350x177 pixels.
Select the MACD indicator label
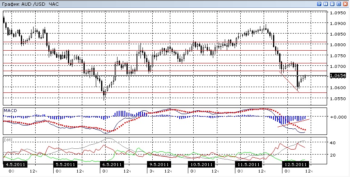click(11, 110)
